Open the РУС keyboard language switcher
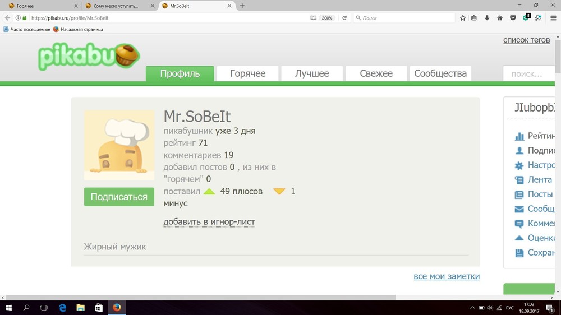The height and width of the screenshot is (315, 561). [510, 308]
